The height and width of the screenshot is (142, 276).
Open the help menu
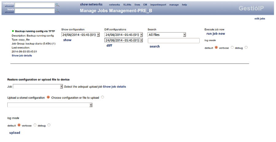[x=184, y=5]
